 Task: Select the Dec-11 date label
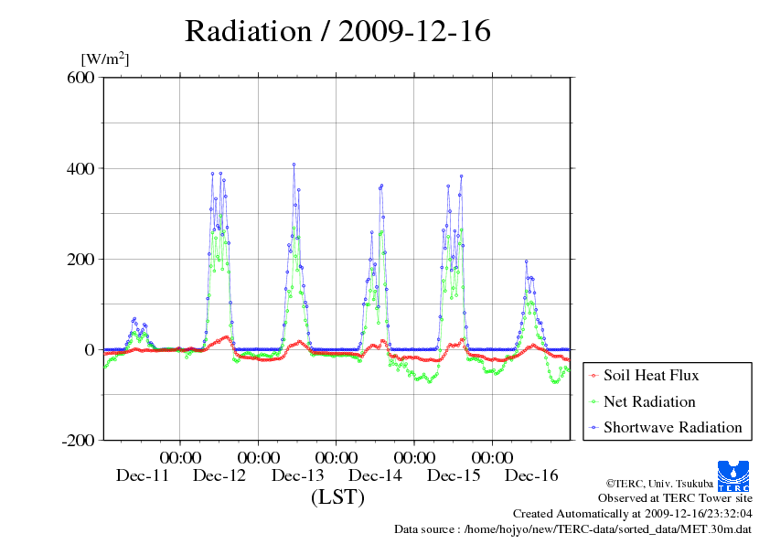pos(143,475)
